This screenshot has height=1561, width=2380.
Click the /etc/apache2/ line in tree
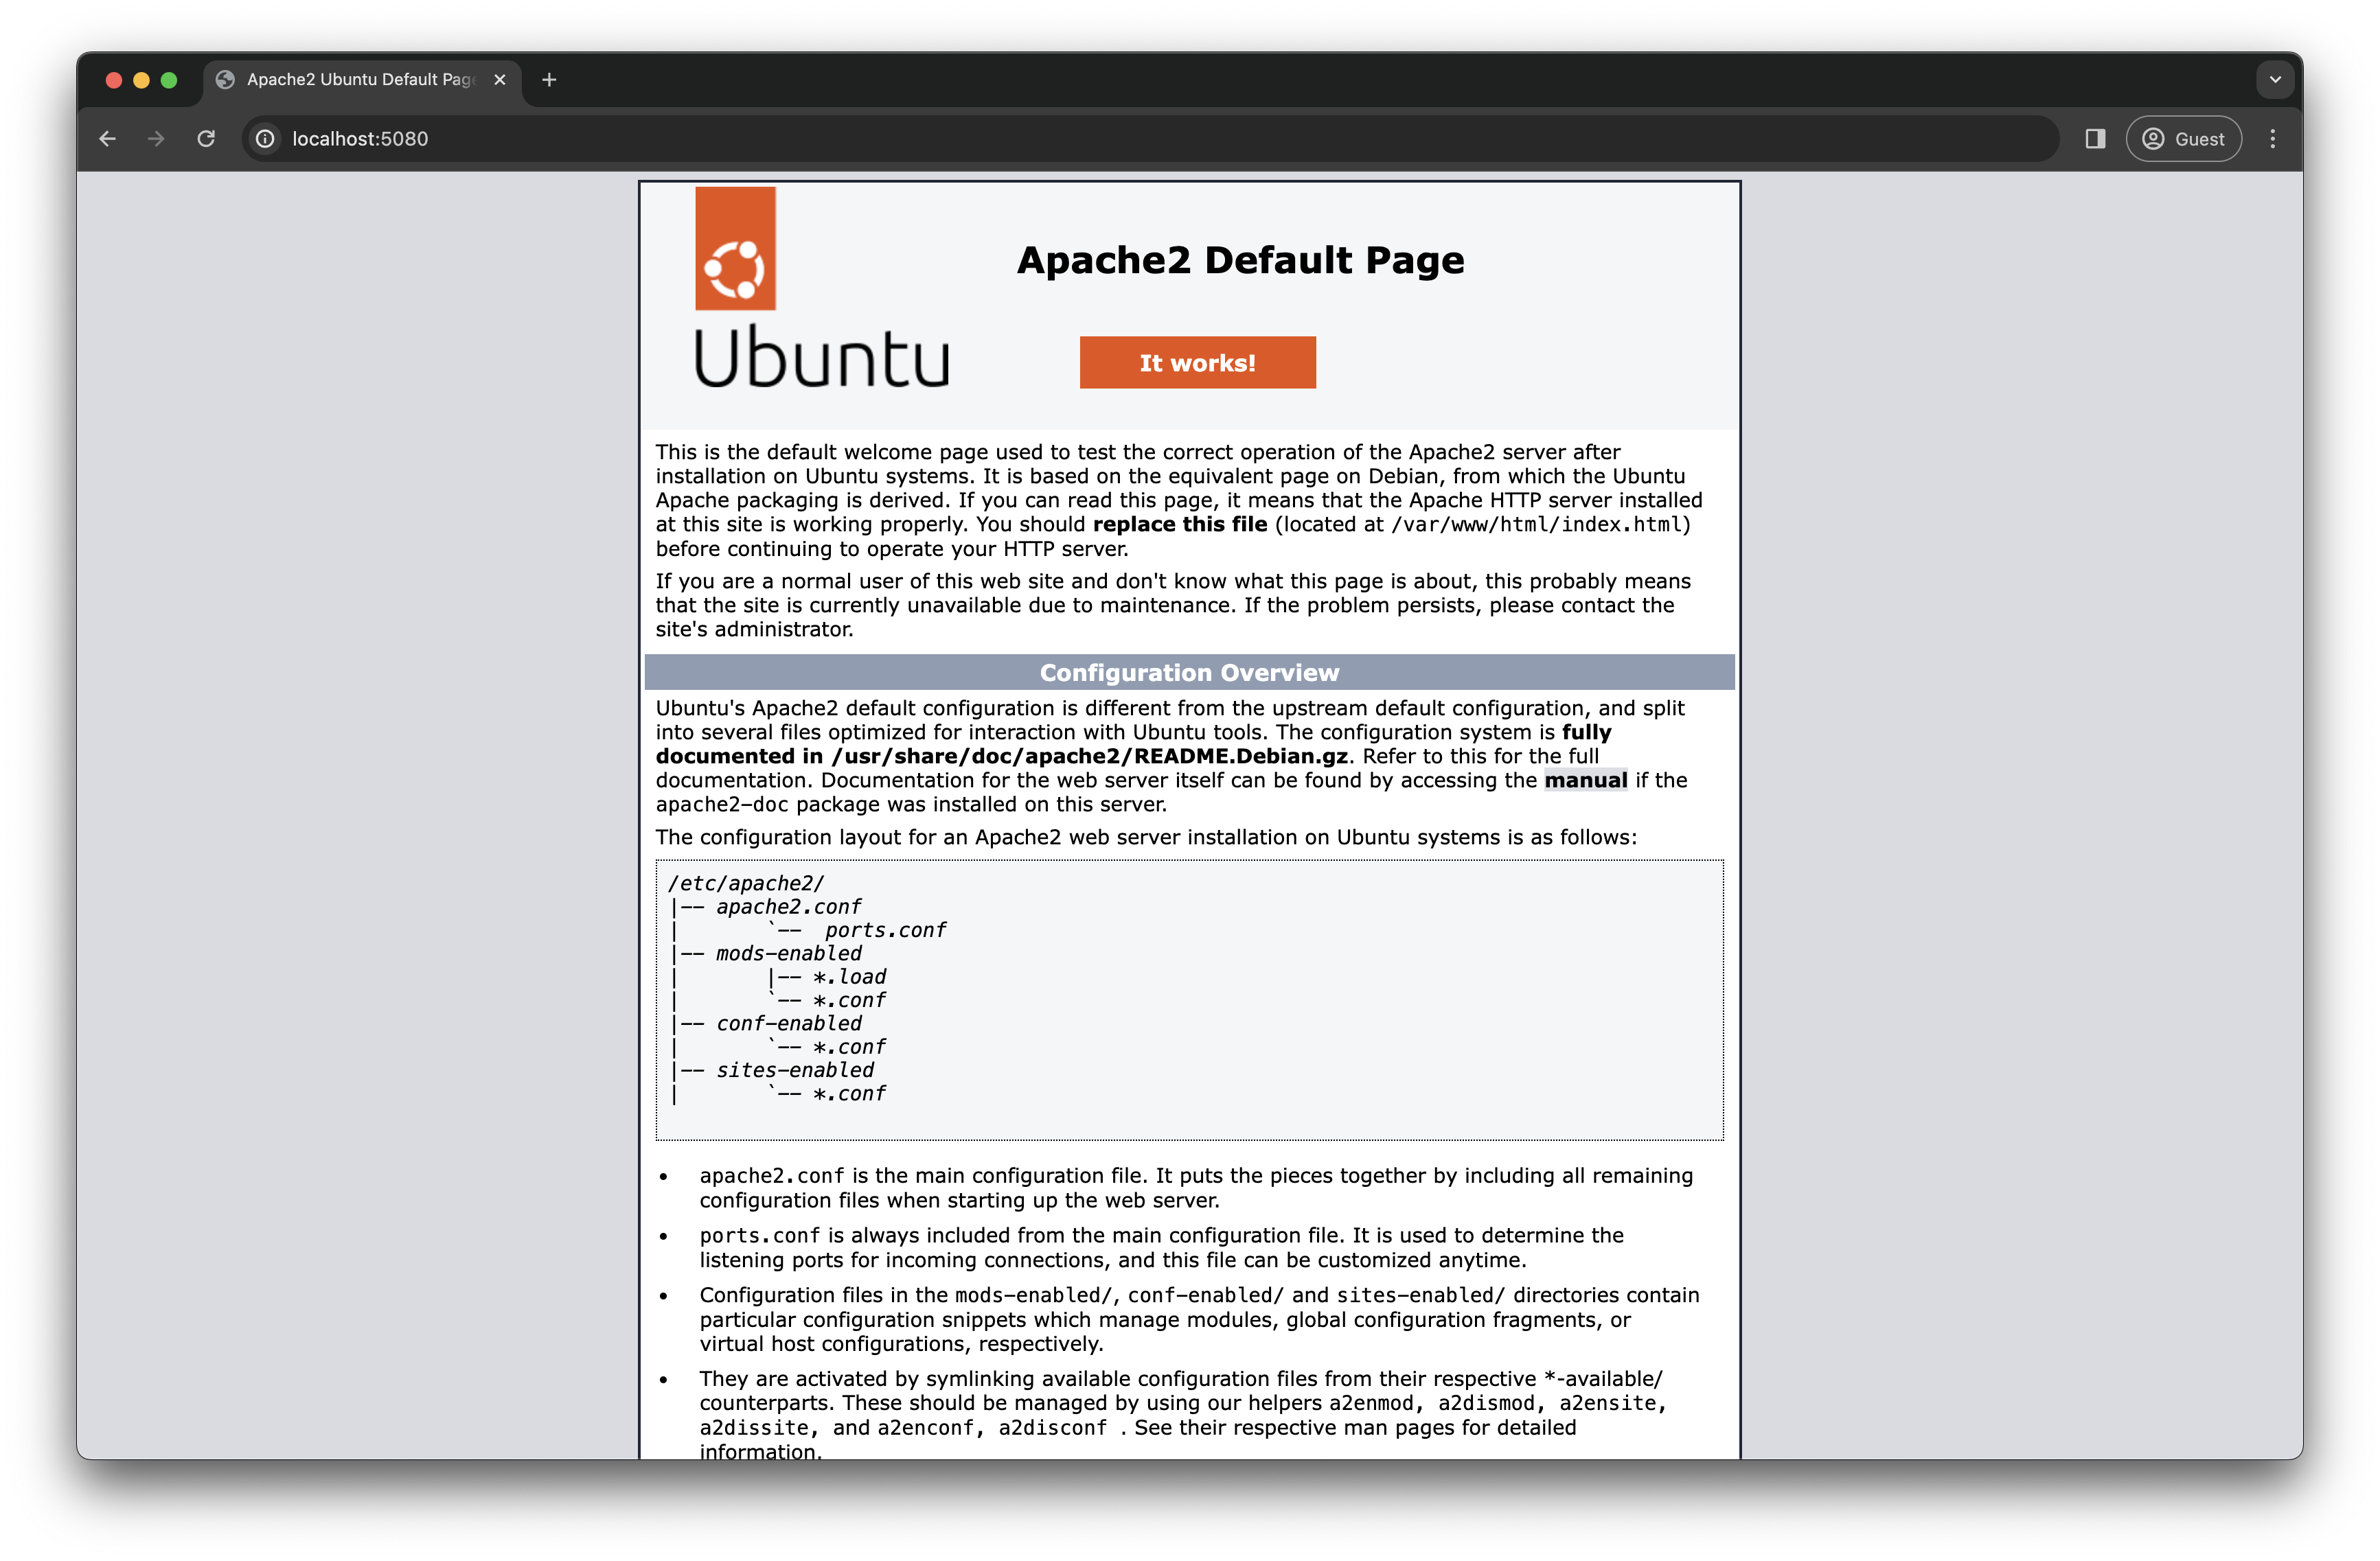click(x=746, y=884)
